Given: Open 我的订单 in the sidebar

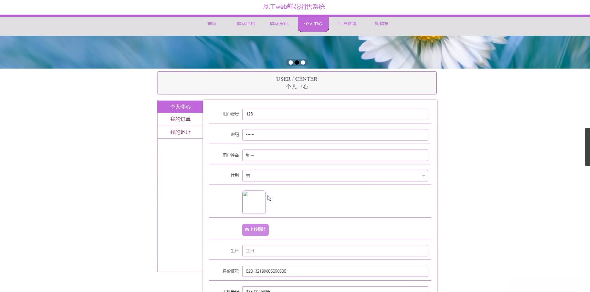Looking at the screenshot, I should [180, 120].
